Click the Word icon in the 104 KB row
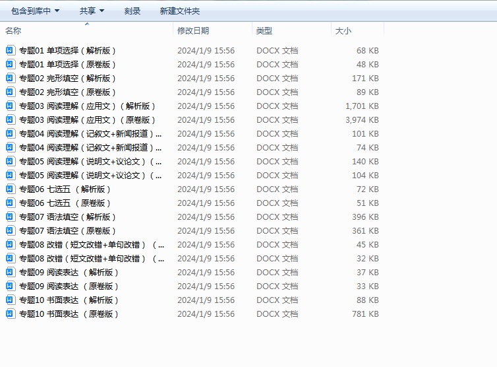Screen dimensions: 497x367 (10, 175)
